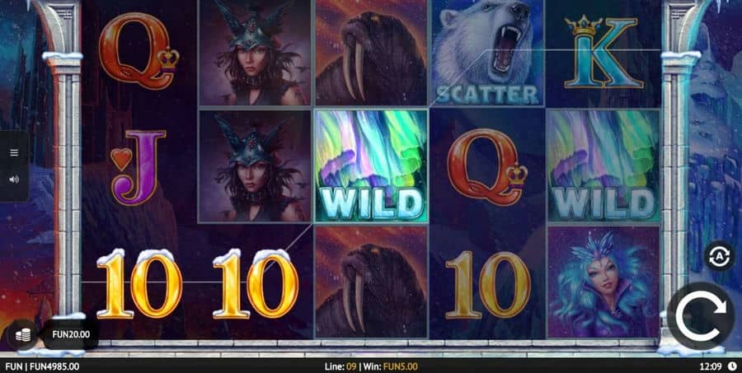This screenshot has height=373, width=742.
Task: Click the Line 09 indicator
Action: coord(340,366)
